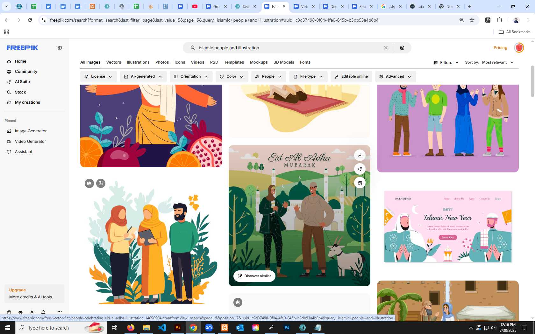Open All Bookmarks folder

click(514, 32)
